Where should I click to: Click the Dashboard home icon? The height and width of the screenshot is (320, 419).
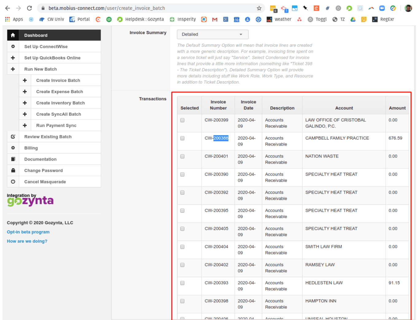13,35
